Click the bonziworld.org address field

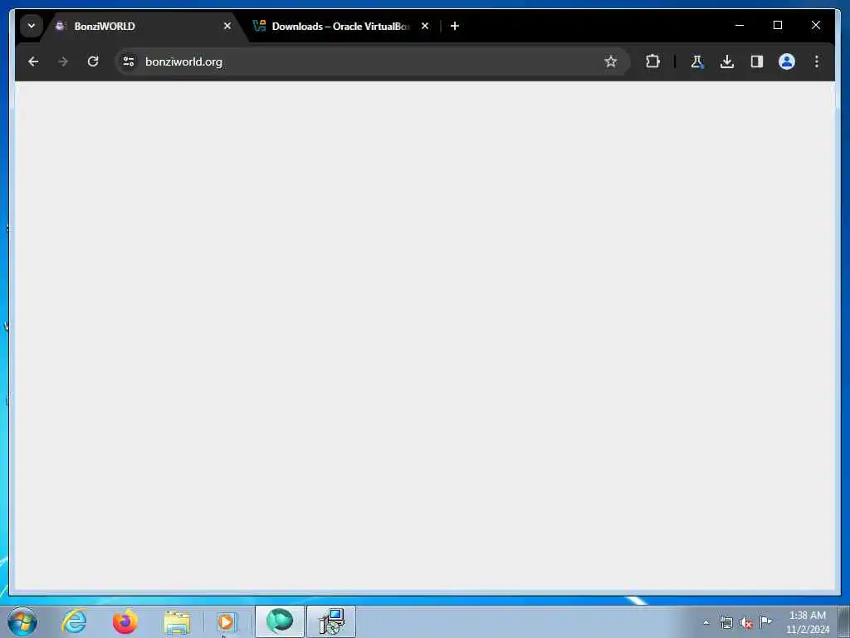tap(371, 61)
